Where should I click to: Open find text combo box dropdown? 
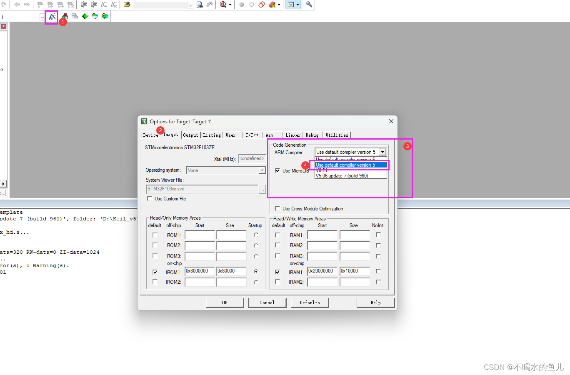click(190, 5)
